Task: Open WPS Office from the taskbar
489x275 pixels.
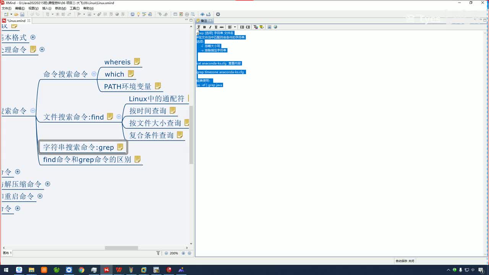Action: click(119, 270)
